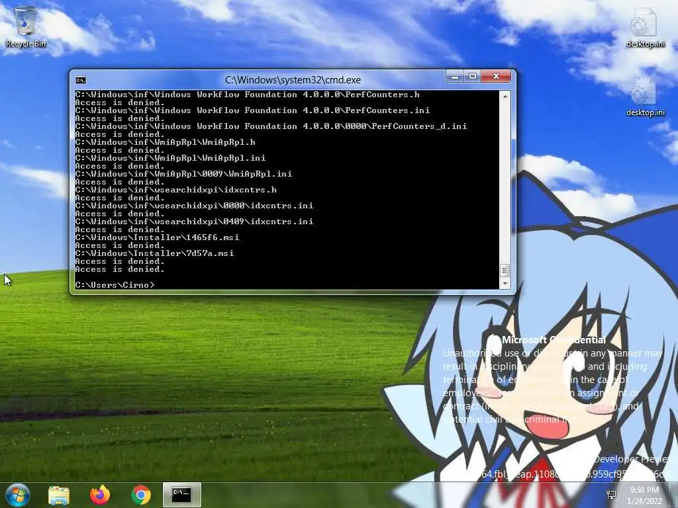The width and height of the screenshot is (678, 508).
Task: Click the line ending 4.0.0.0\PerfCounters.ini
Action: pyautogui.click(x=252, y=110)
